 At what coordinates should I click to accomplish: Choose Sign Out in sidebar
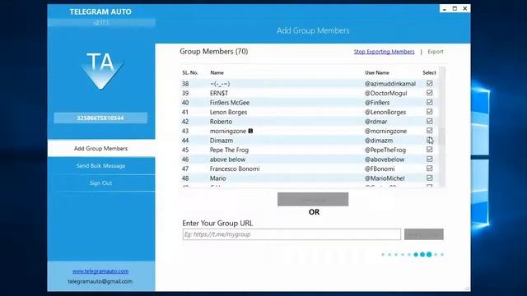tap(101, 183)
